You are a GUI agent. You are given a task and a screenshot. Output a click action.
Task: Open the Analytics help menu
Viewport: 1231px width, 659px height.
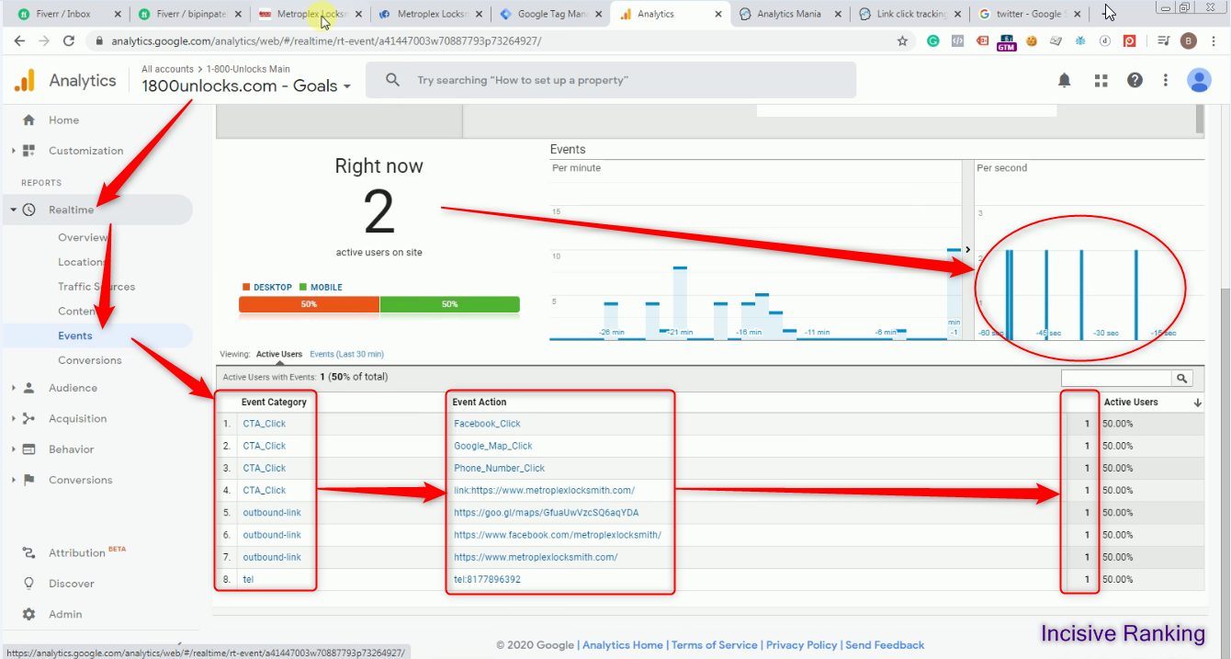click(x=1135, y=81)
